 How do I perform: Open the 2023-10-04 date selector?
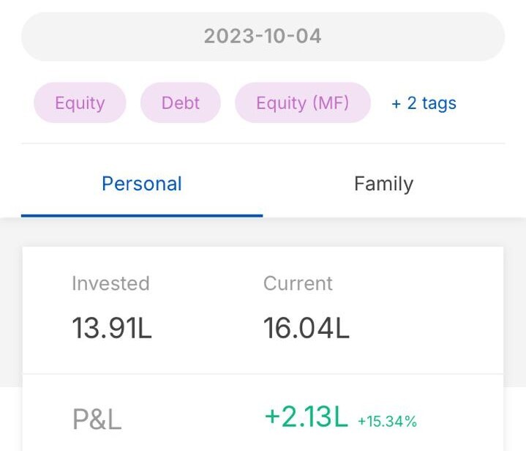263,36
